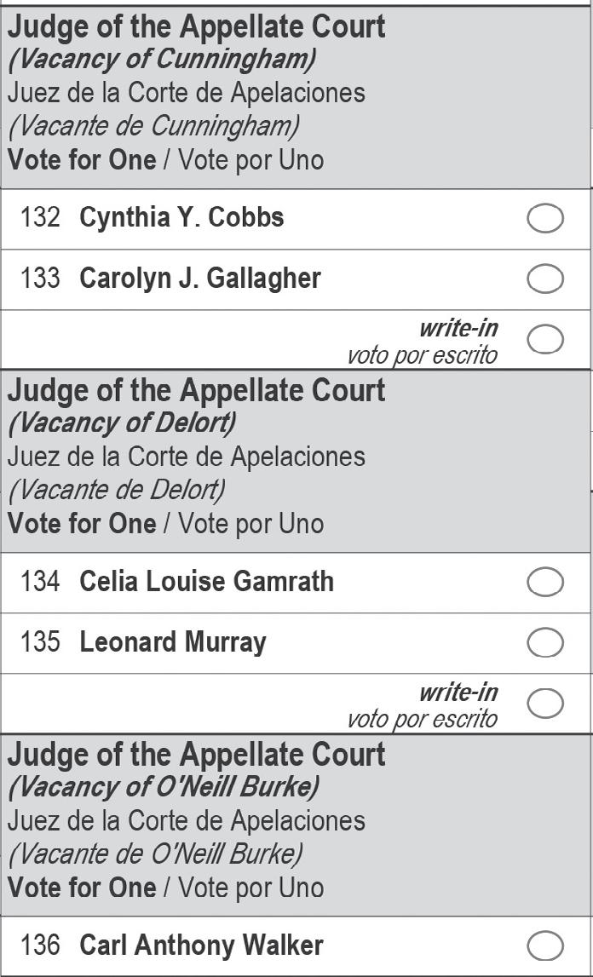
Task: Click candidate number 136
Action: (40, 945)
